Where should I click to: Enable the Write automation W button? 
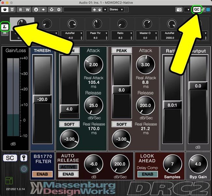coord(28,9)
